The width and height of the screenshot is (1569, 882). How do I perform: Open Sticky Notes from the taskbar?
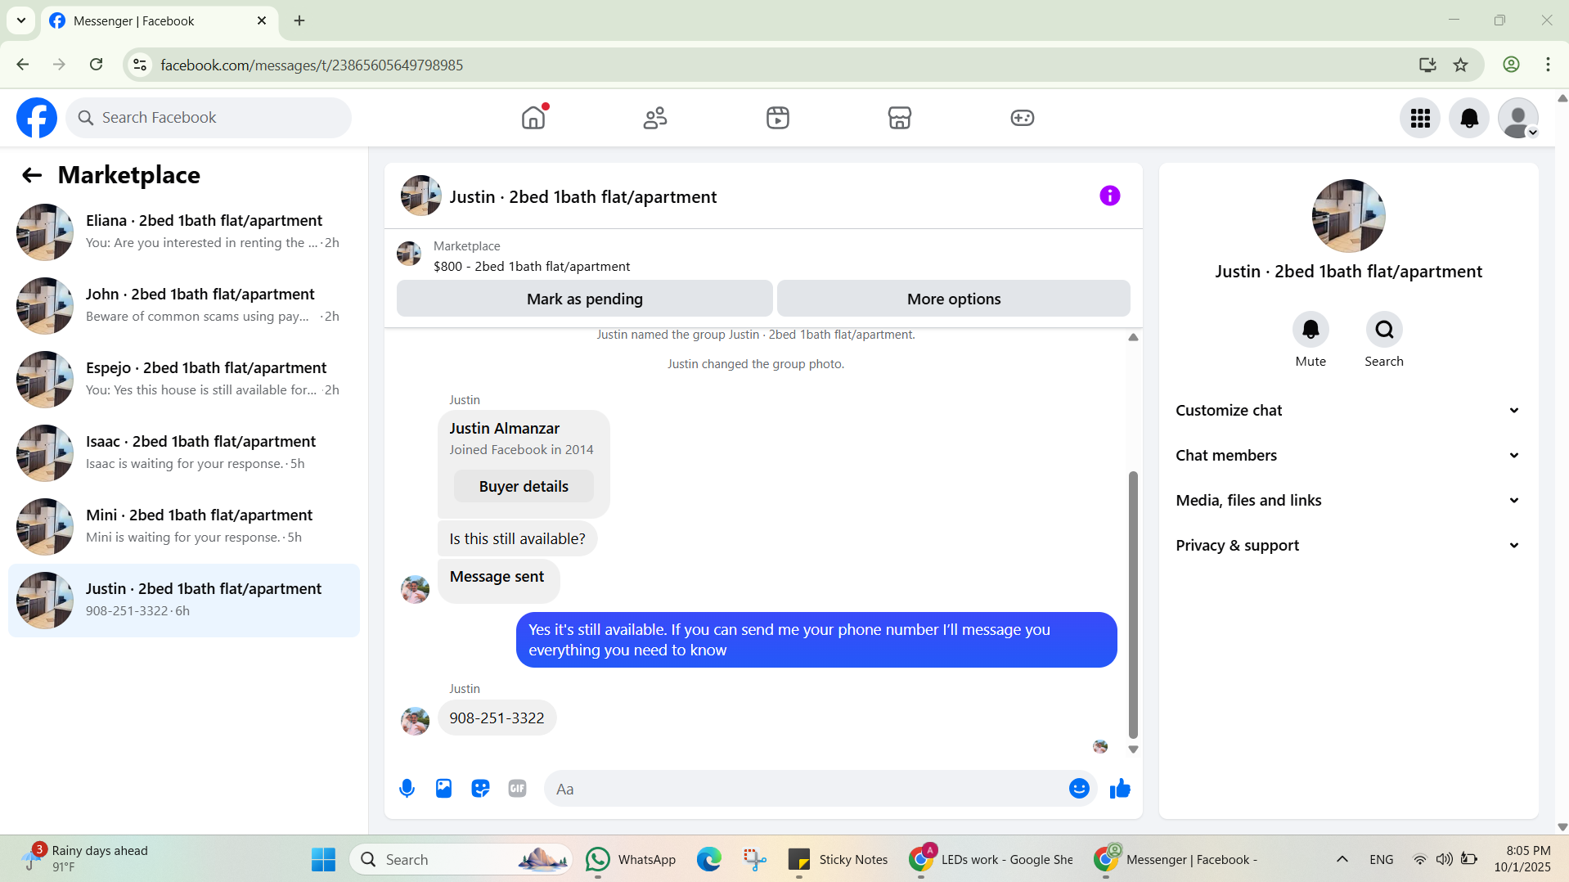[x=838, y=859]
